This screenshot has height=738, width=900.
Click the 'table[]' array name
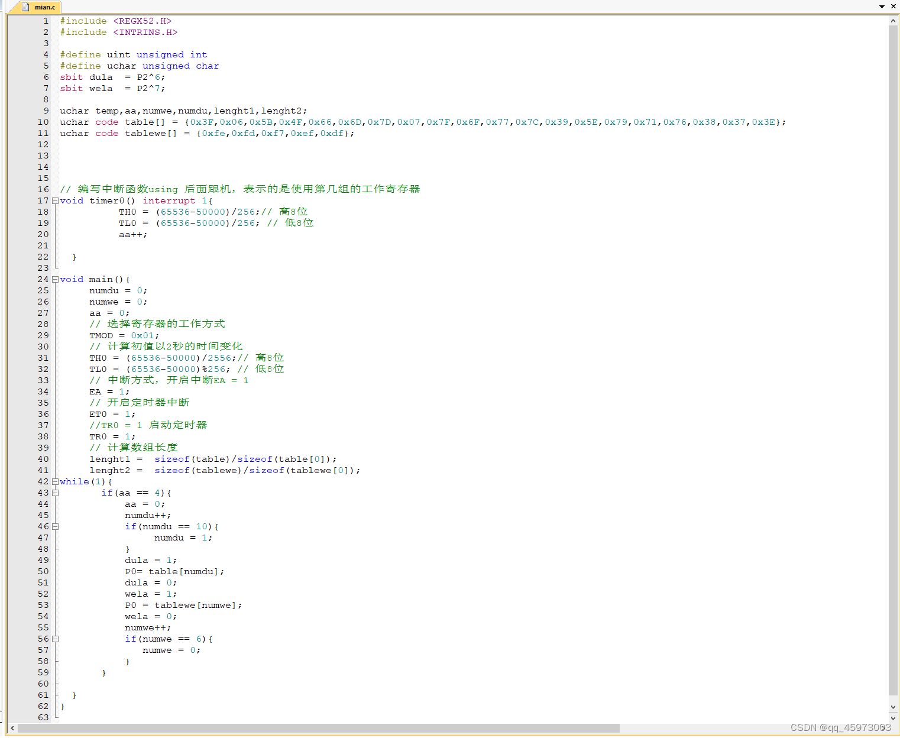click(145, 122)
